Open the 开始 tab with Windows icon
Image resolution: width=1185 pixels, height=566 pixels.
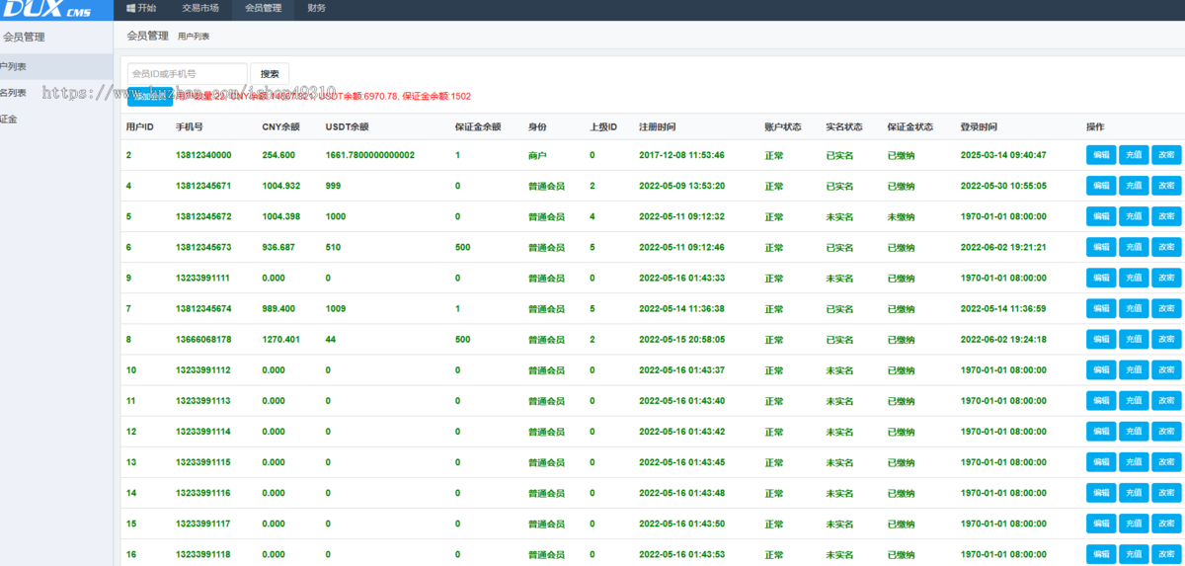coord(141,8)
